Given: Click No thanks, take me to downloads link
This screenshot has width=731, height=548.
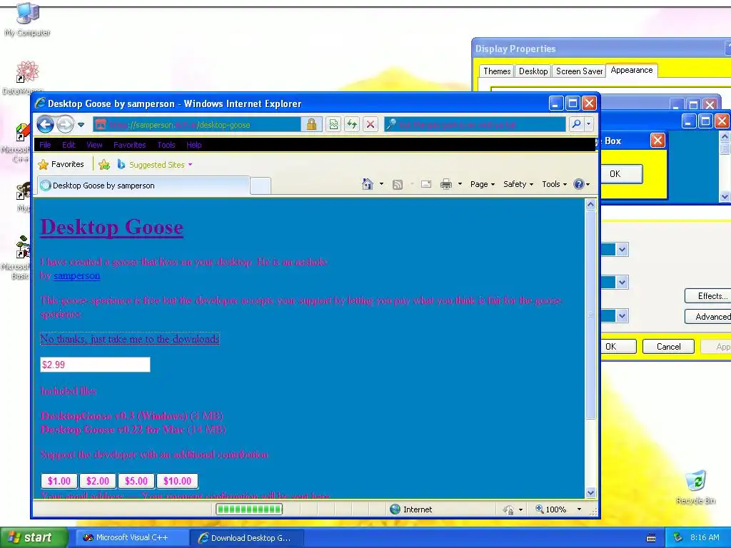Looking at the screenshot, I should (130, 339).
